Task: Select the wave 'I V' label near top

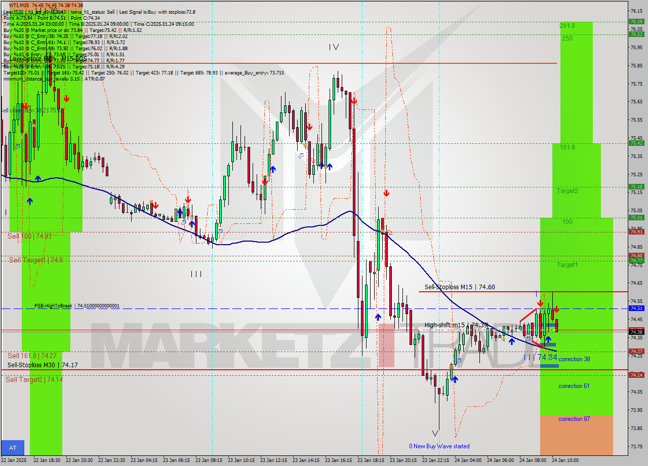Action: (333, 47)
